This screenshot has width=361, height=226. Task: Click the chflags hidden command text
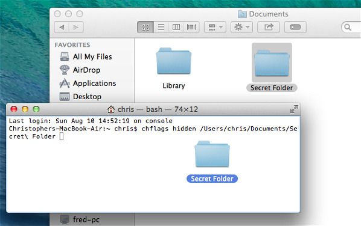coord(169,129)
